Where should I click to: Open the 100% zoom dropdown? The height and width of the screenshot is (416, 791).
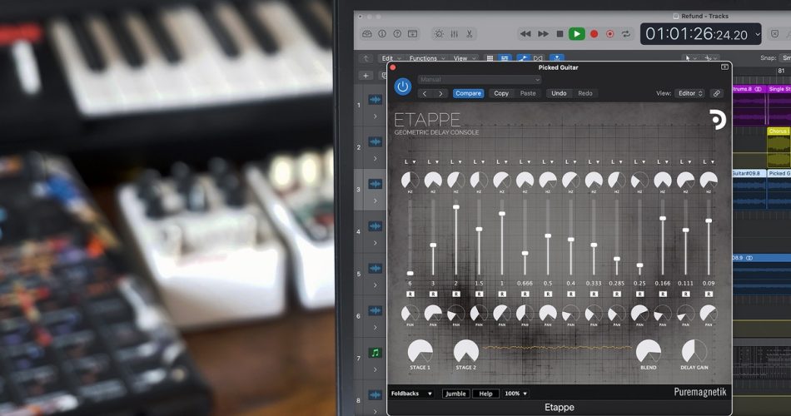coord(516,394)
